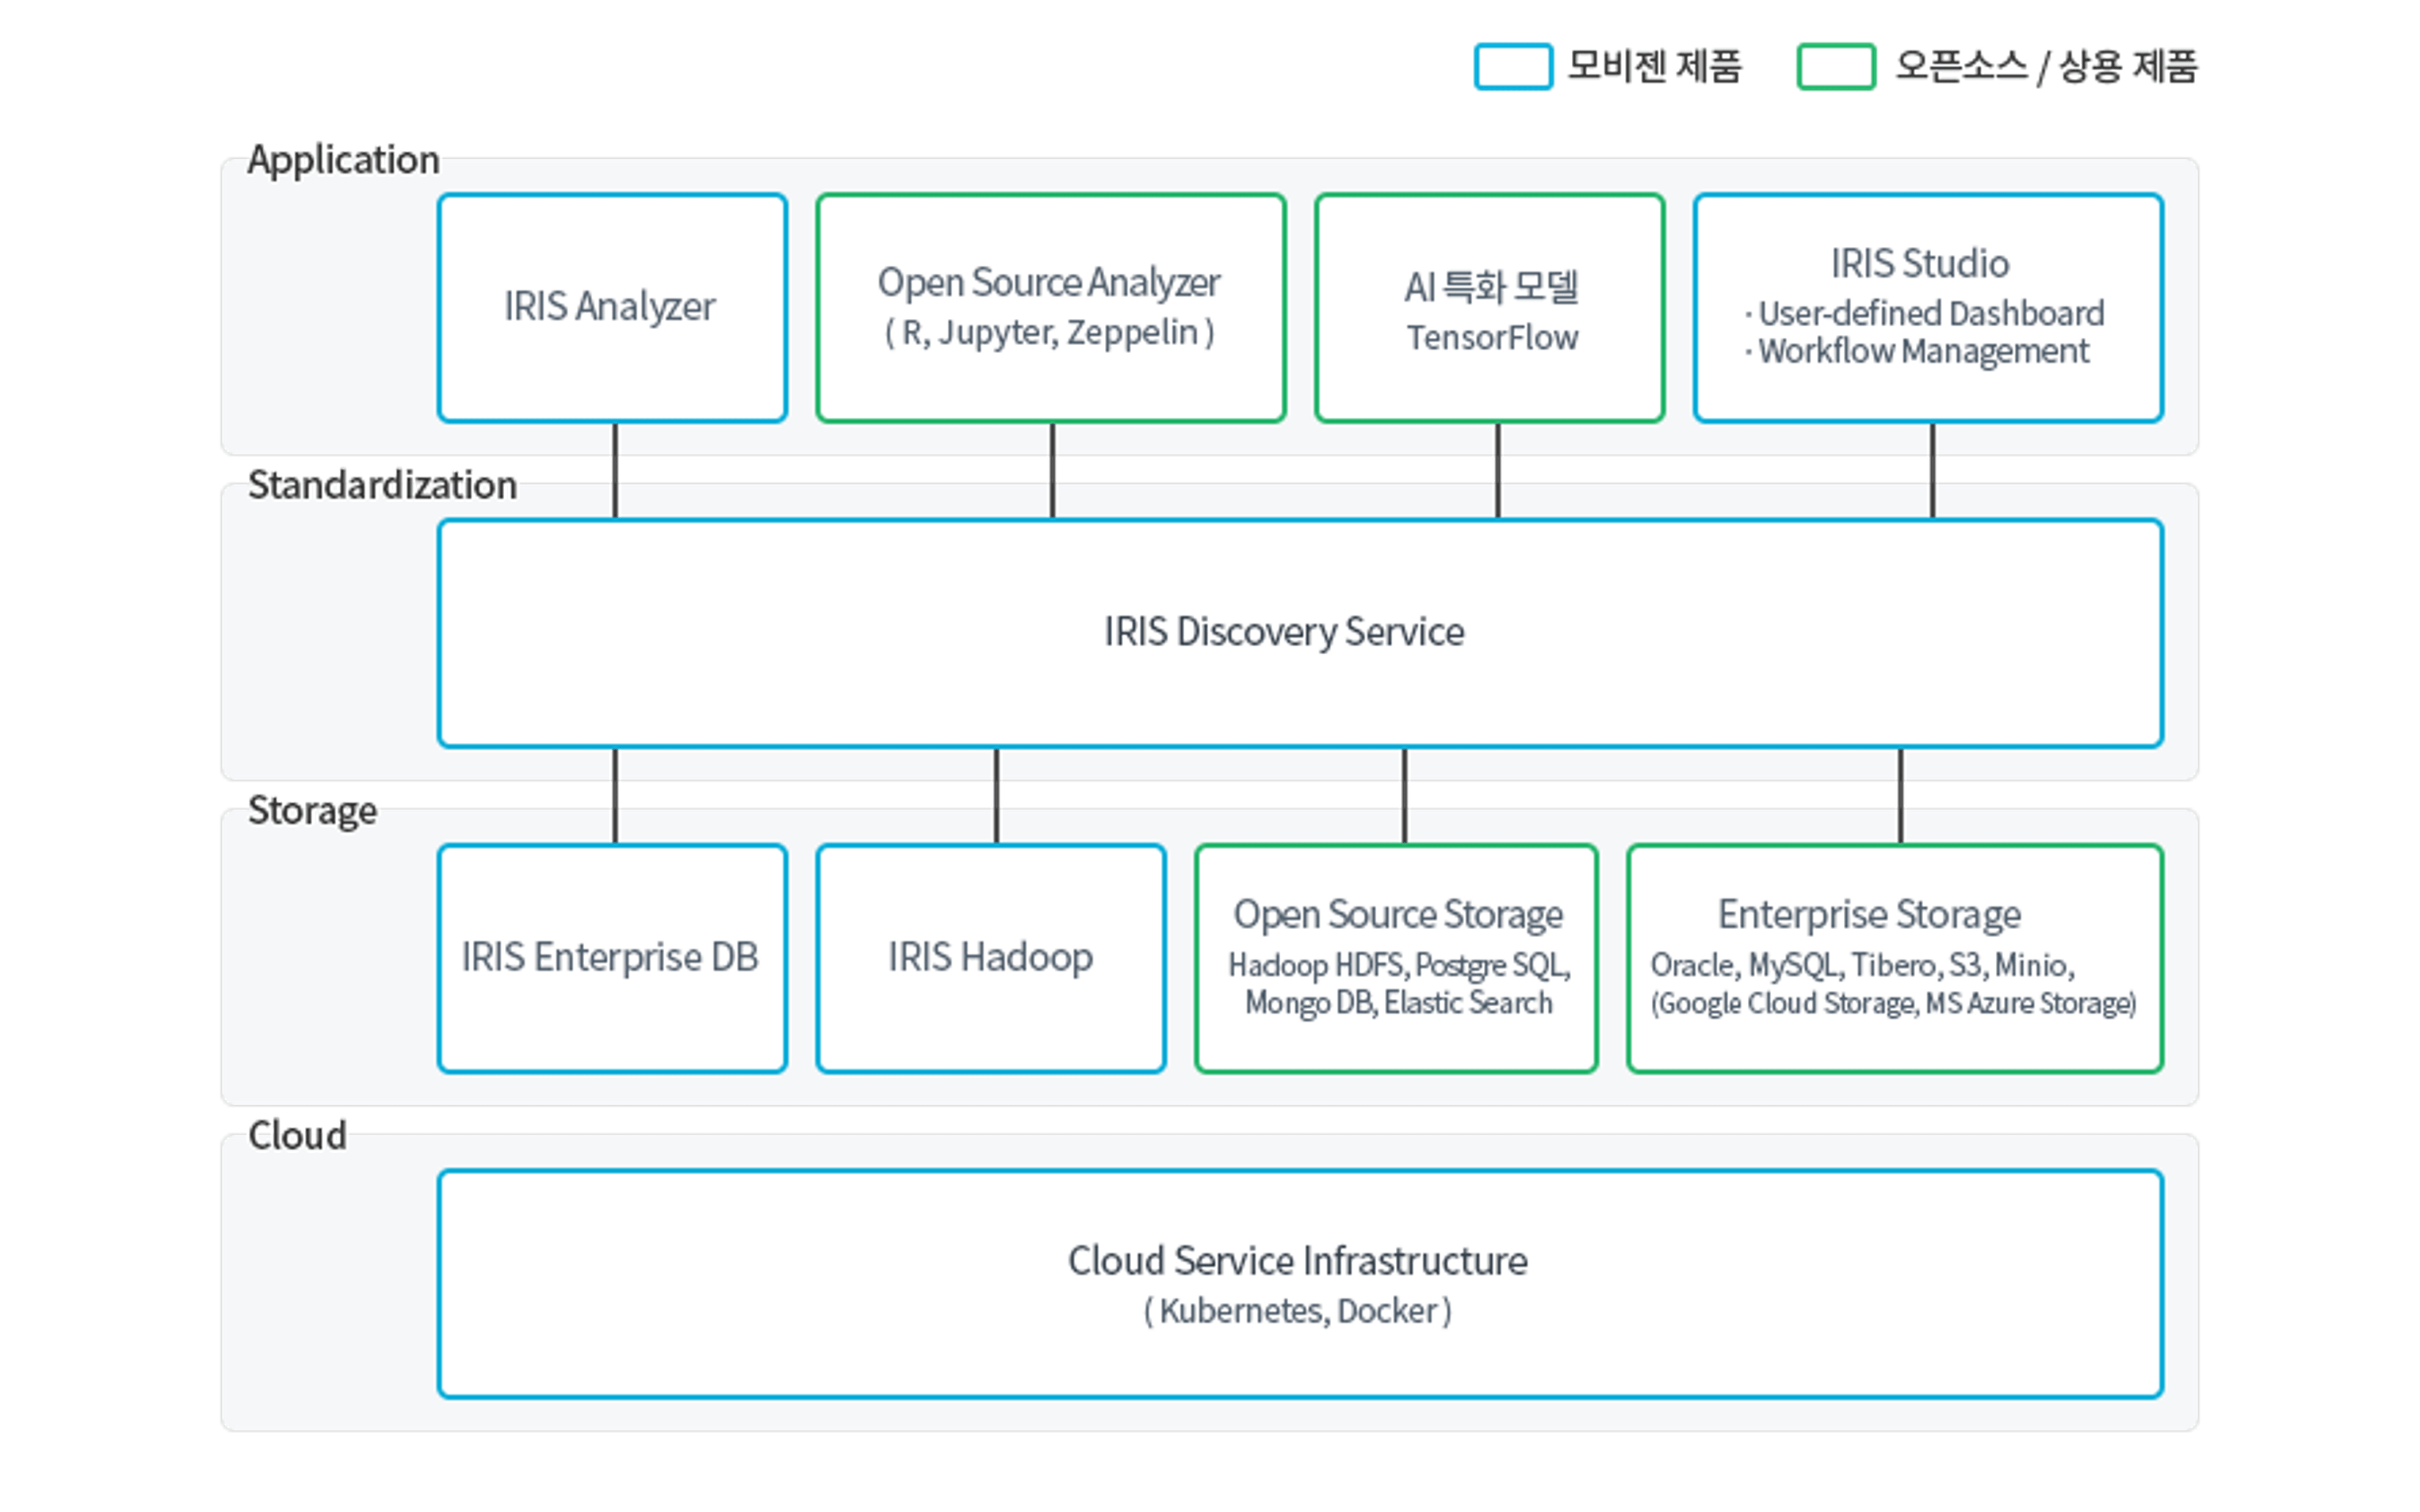
Task: Click the blue legend swatch
Action: (1512, 67)
